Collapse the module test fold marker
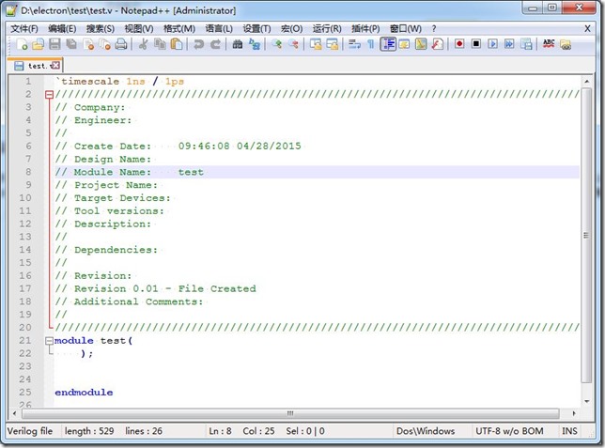 49,341
